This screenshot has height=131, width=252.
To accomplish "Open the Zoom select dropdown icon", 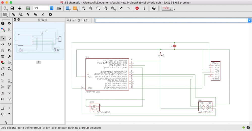I will (x=113, y=8).
